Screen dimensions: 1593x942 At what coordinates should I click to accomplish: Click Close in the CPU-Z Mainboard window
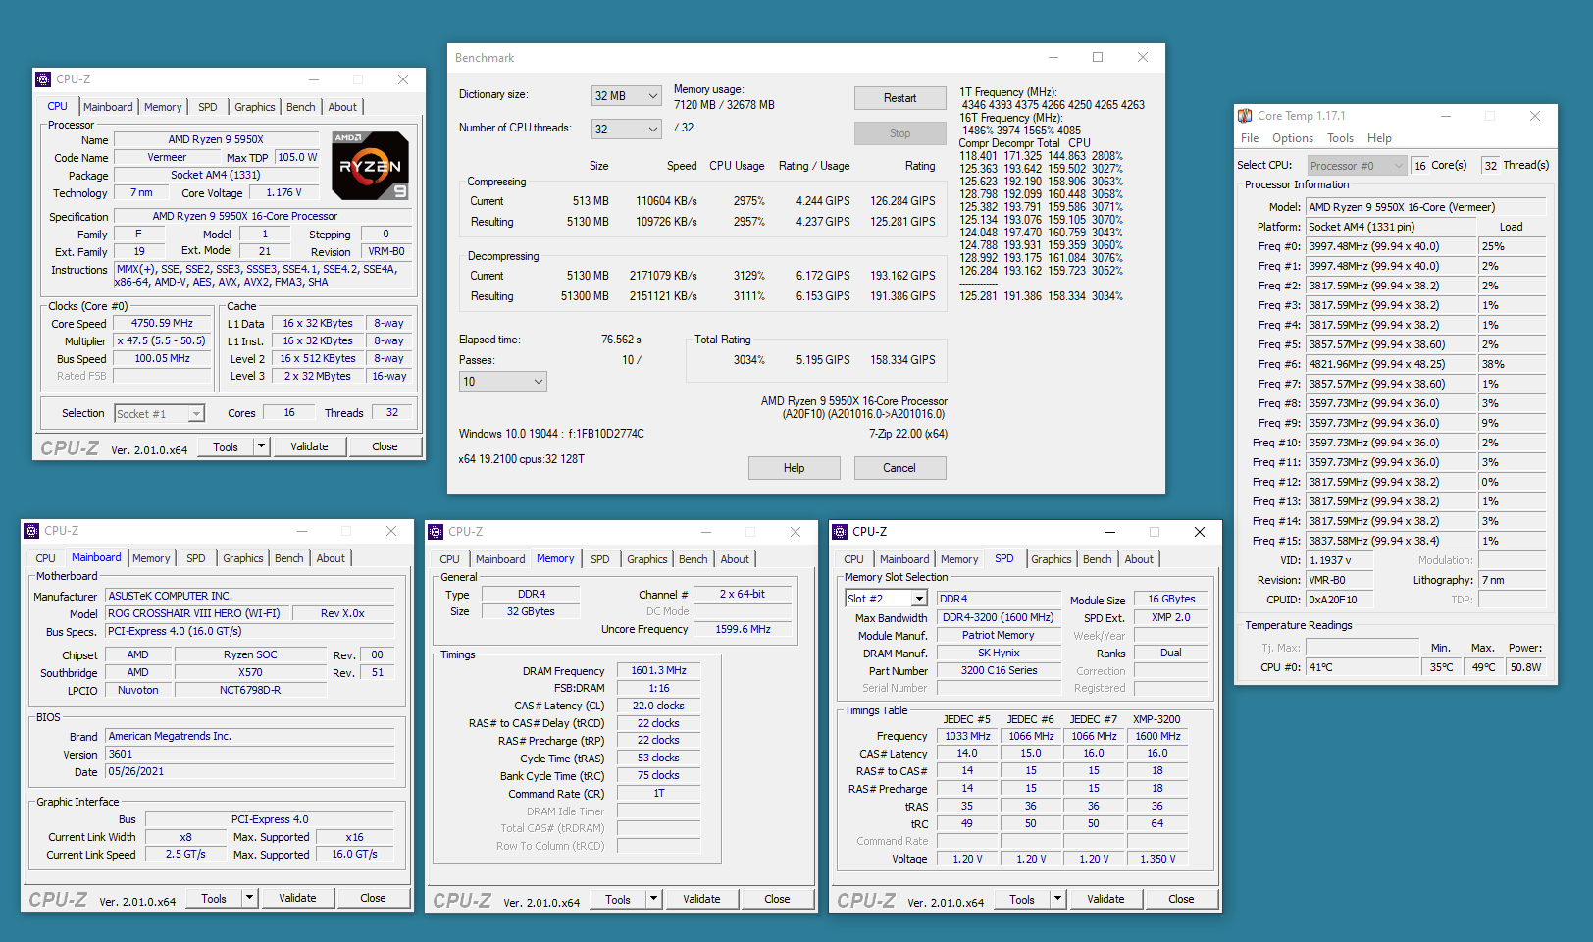tap(373, 898)
